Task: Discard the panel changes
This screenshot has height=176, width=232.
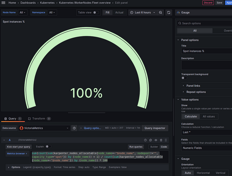Action: click(x=208, y=3)
